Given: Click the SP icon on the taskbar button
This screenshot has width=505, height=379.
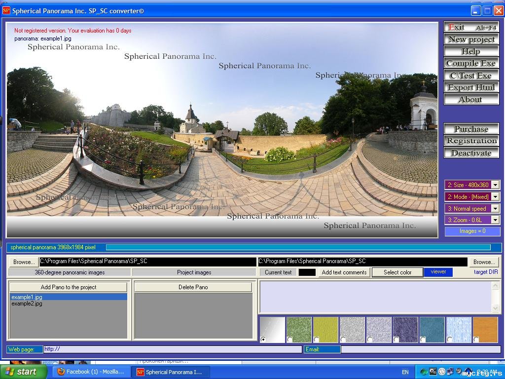Looking at the screenshot, I should click(140, 372).
